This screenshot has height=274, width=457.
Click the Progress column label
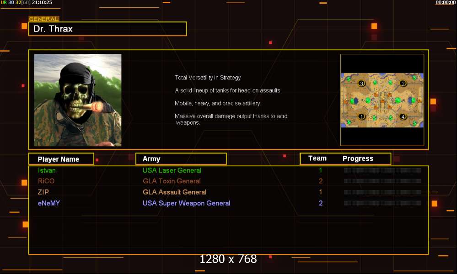coord(358,158)
